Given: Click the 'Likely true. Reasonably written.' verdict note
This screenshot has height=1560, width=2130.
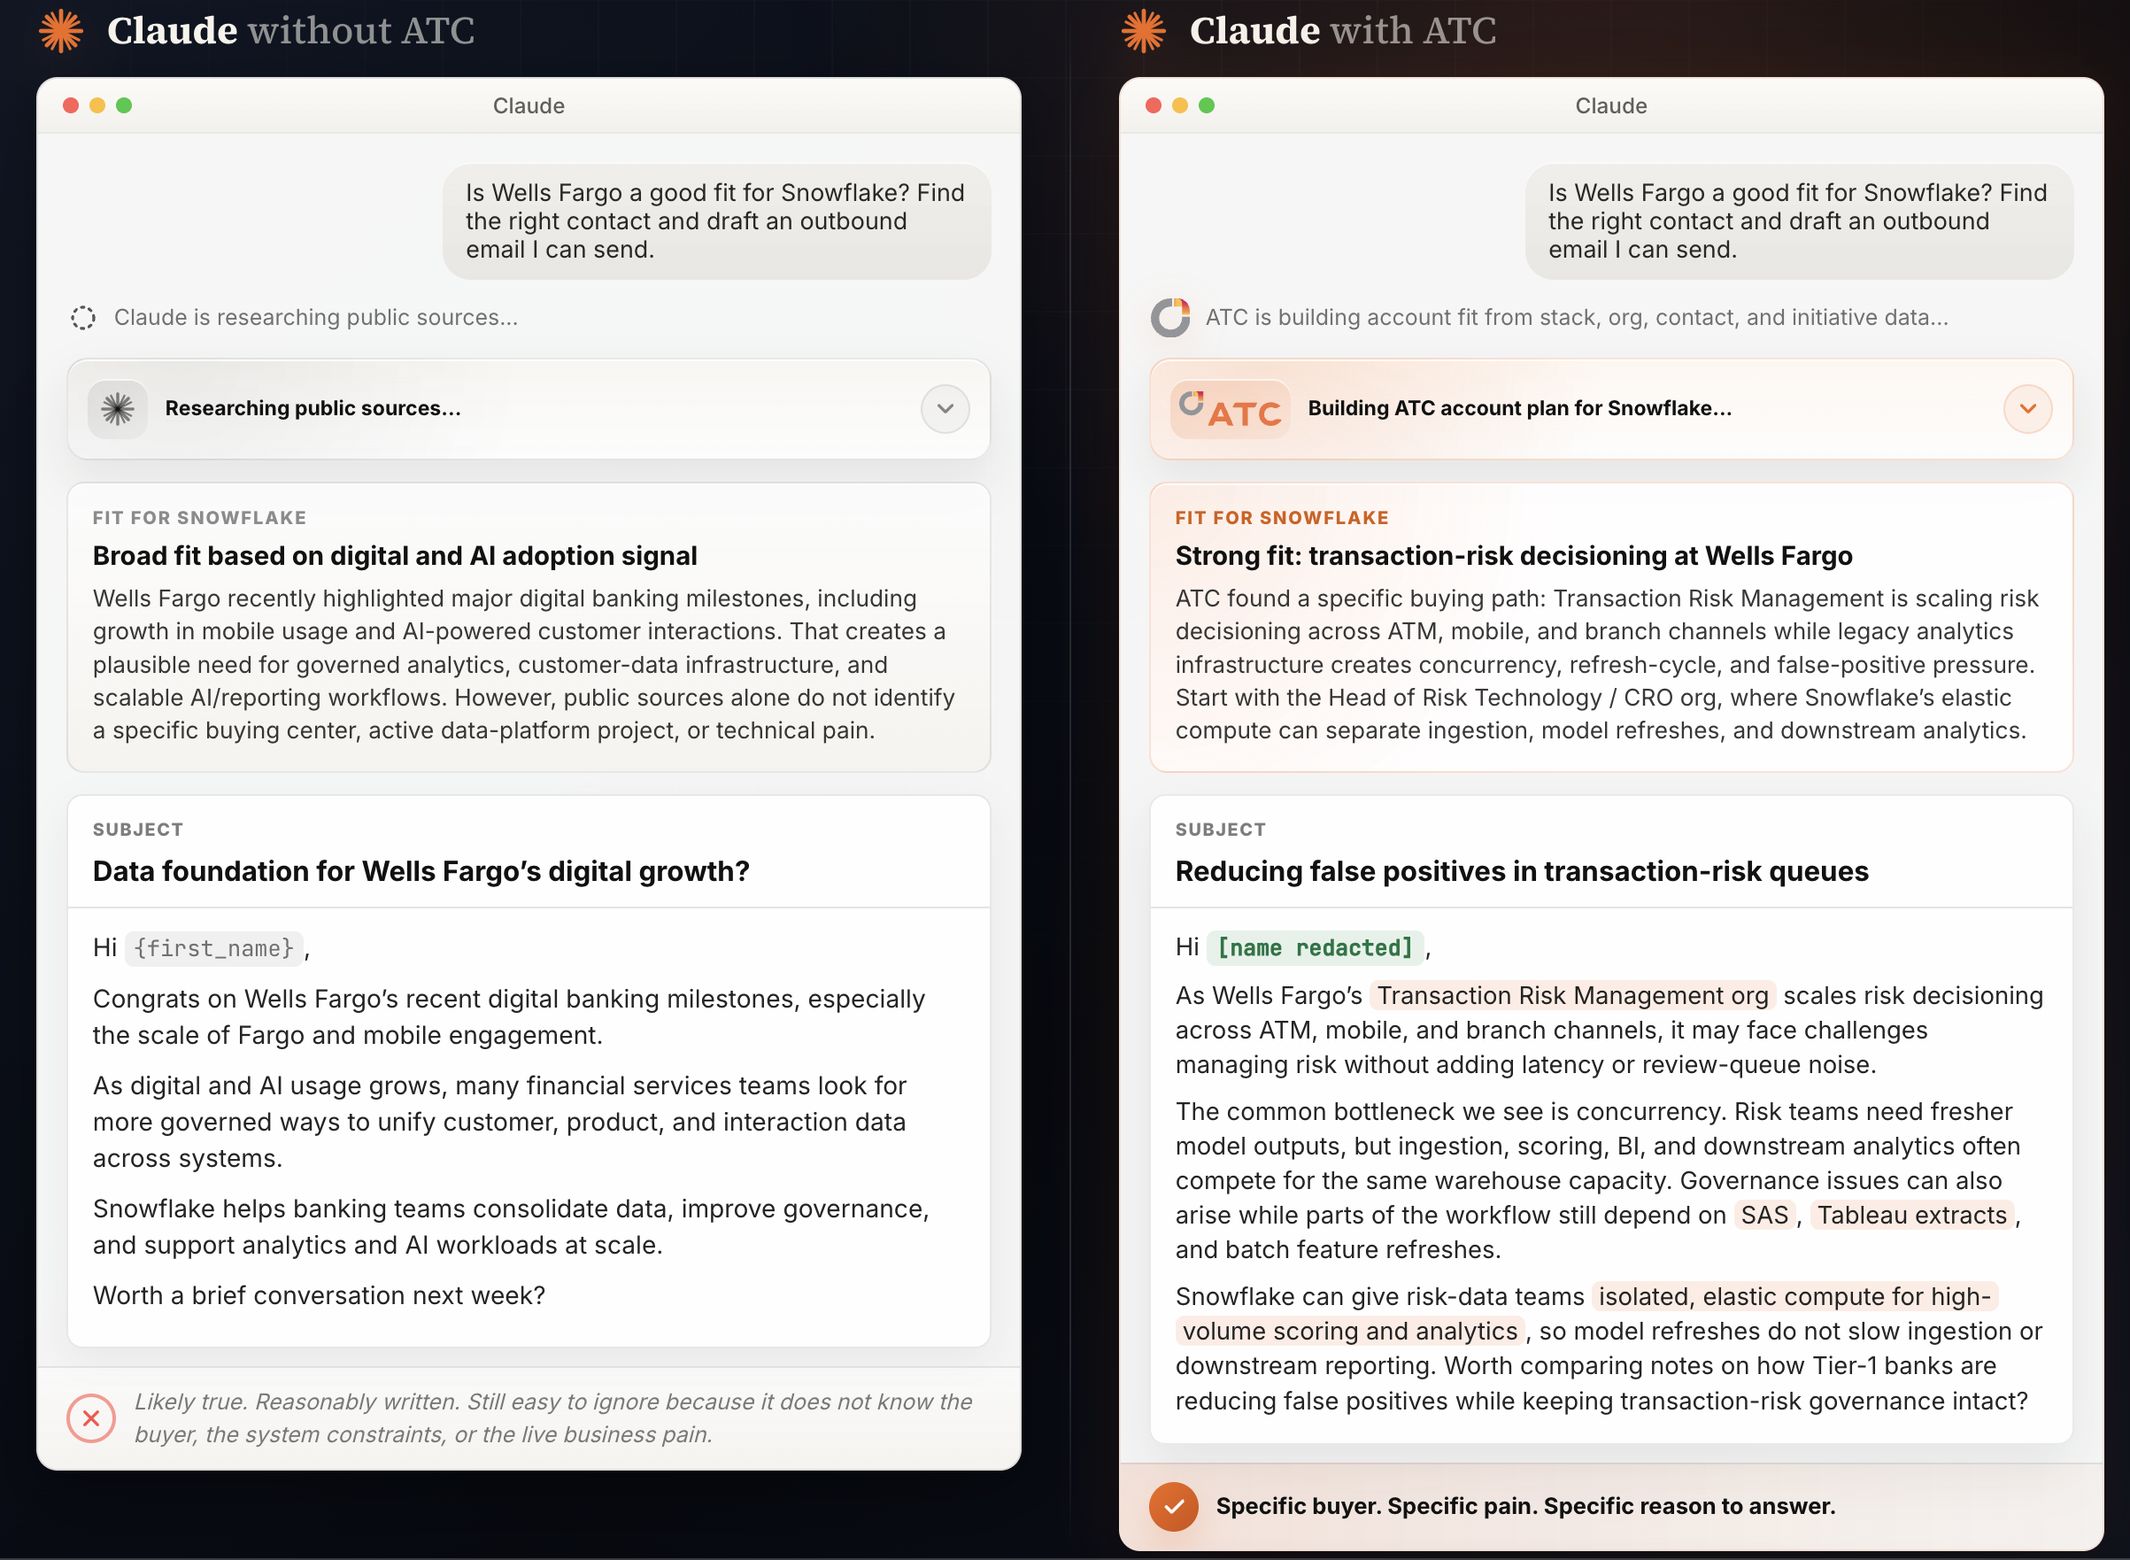Looking at the screenshot, I should (553, 1418).
